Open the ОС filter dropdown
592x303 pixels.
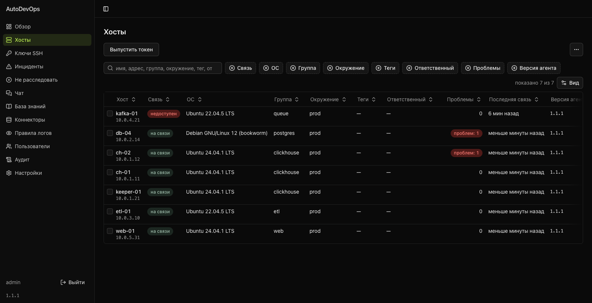pos(271,68)
